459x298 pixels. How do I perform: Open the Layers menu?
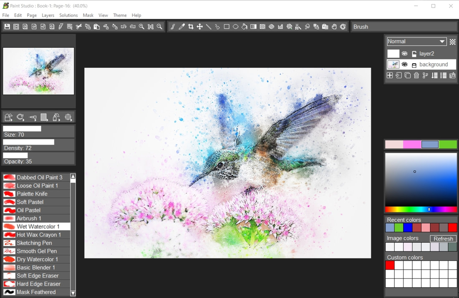pyautogui.click(x=48, y=15)
